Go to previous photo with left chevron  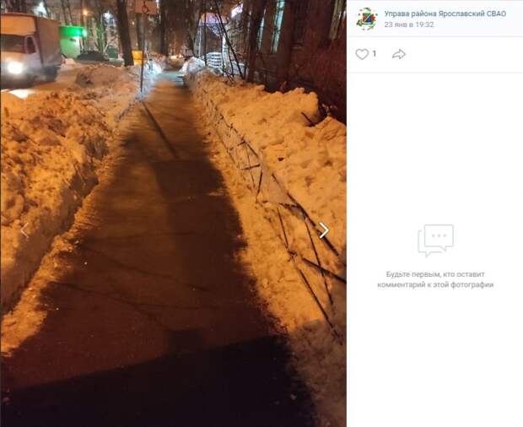click(x=24, y=230)
